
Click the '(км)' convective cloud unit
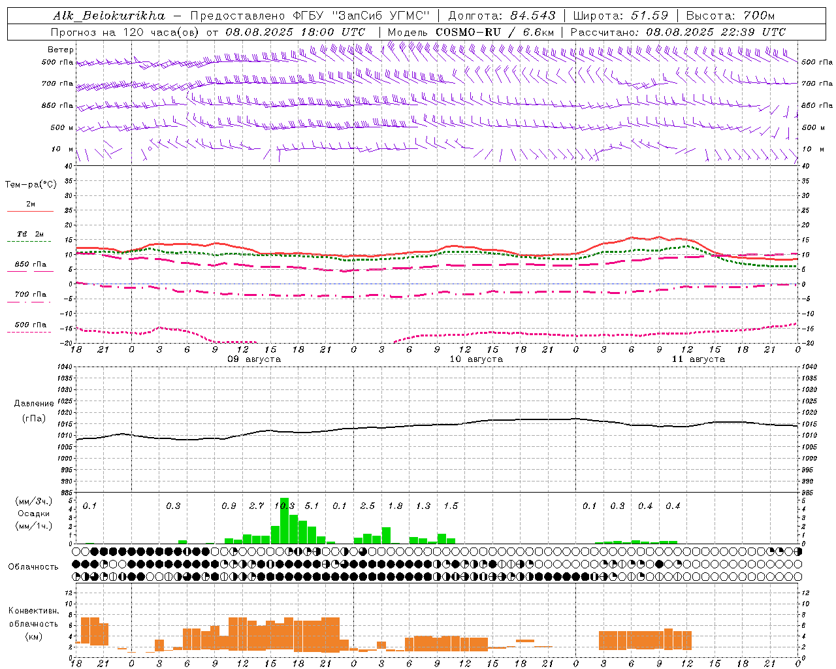33,636
